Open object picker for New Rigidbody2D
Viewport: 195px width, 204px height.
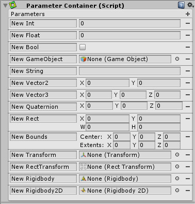pos(177,191)
